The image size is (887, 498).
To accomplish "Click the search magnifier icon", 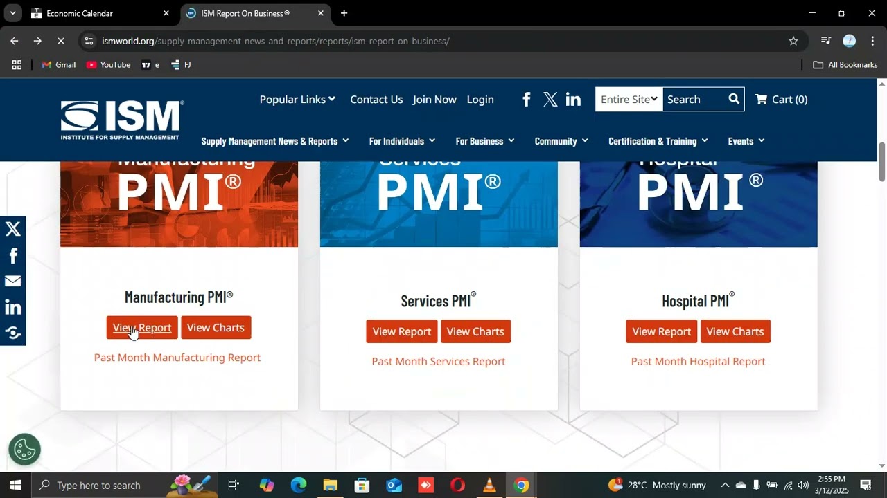I will (734, 99).
